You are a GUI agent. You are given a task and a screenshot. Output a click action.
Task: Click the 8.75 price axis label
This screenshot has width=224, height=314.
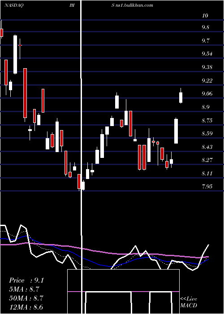207,121
